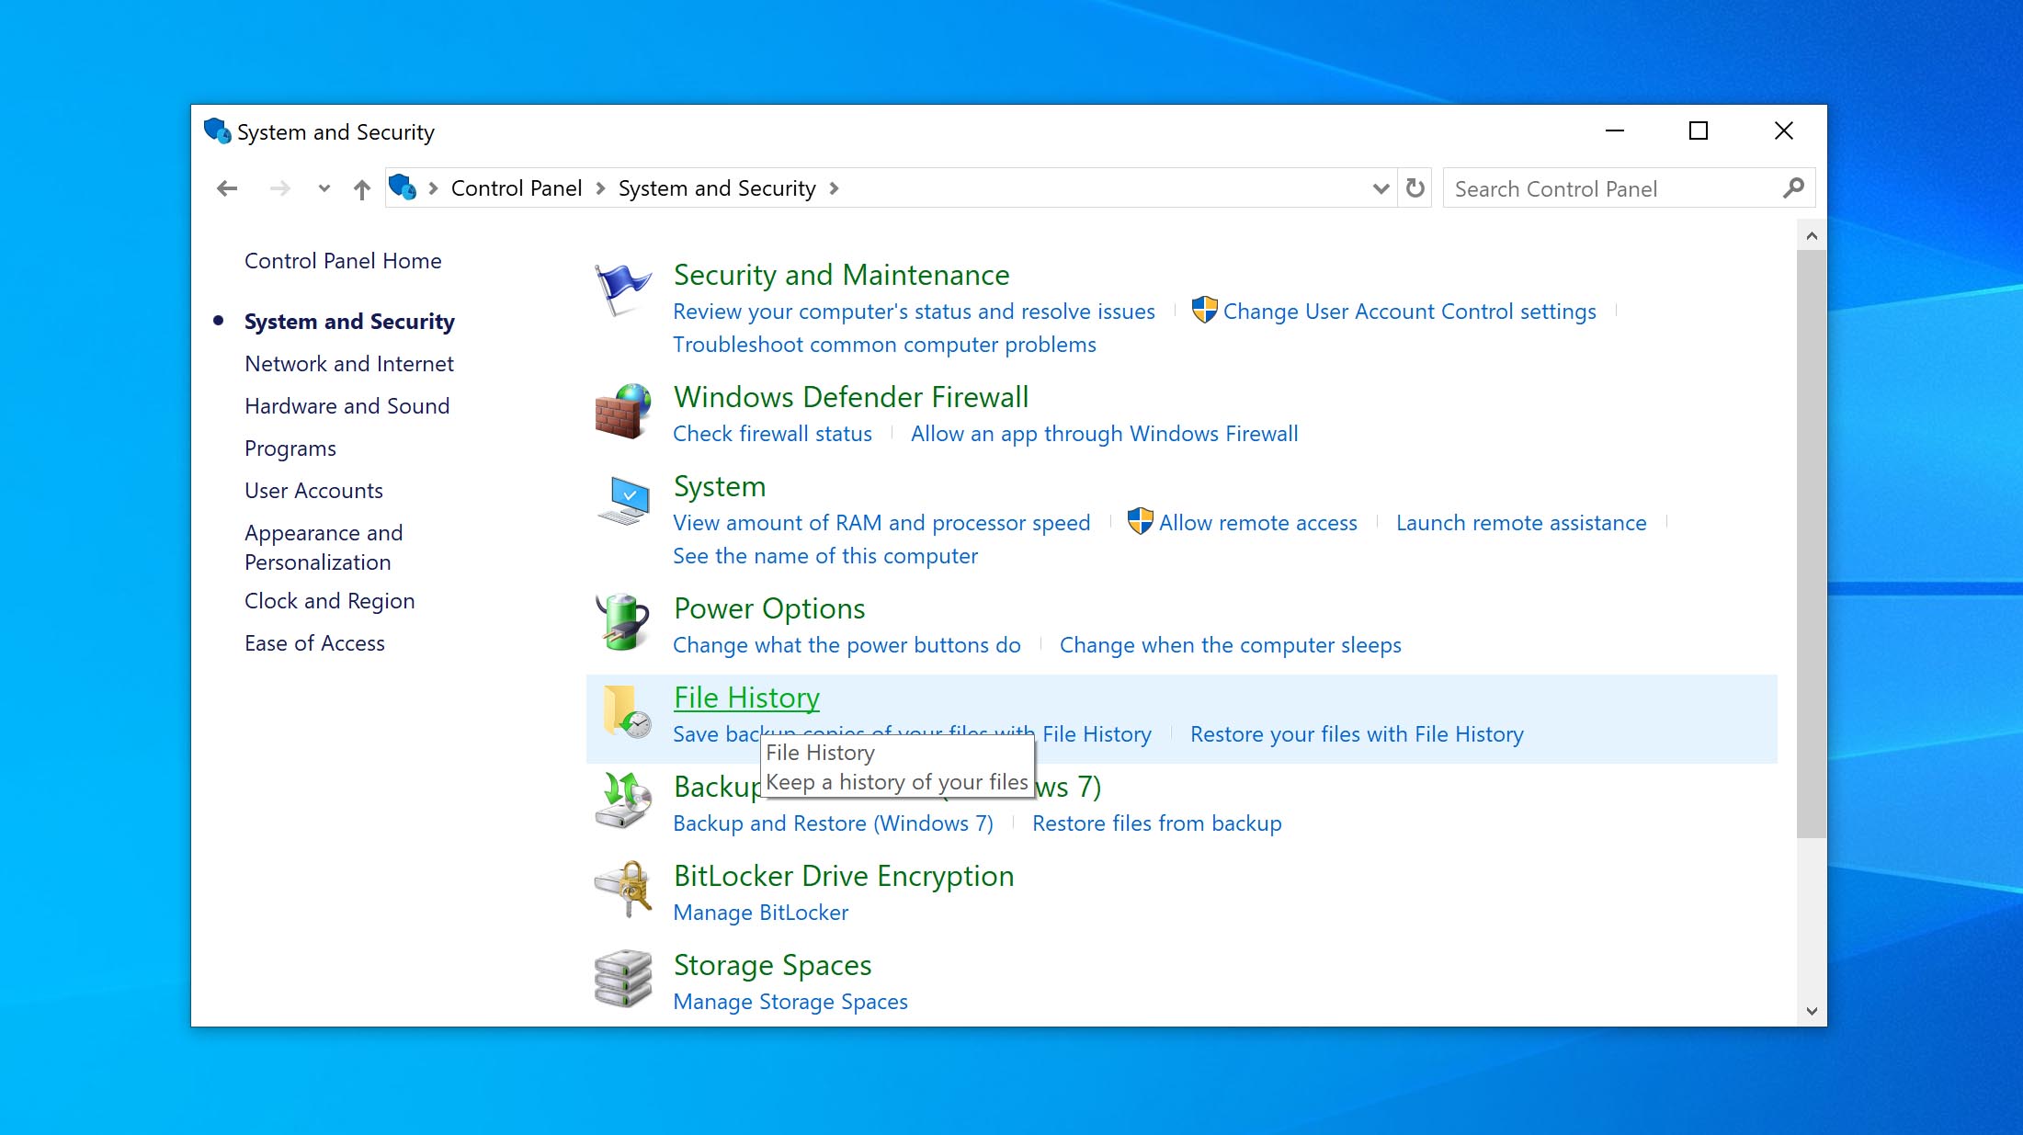Expand the address bar history dropdown
Viewport: 2023px width, 1135px height.
pos(1380,188)
